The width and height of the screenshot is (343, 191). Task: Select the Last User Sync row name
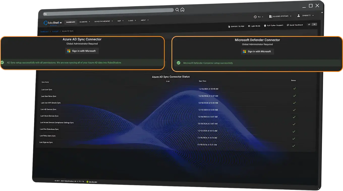pos(47,90)
